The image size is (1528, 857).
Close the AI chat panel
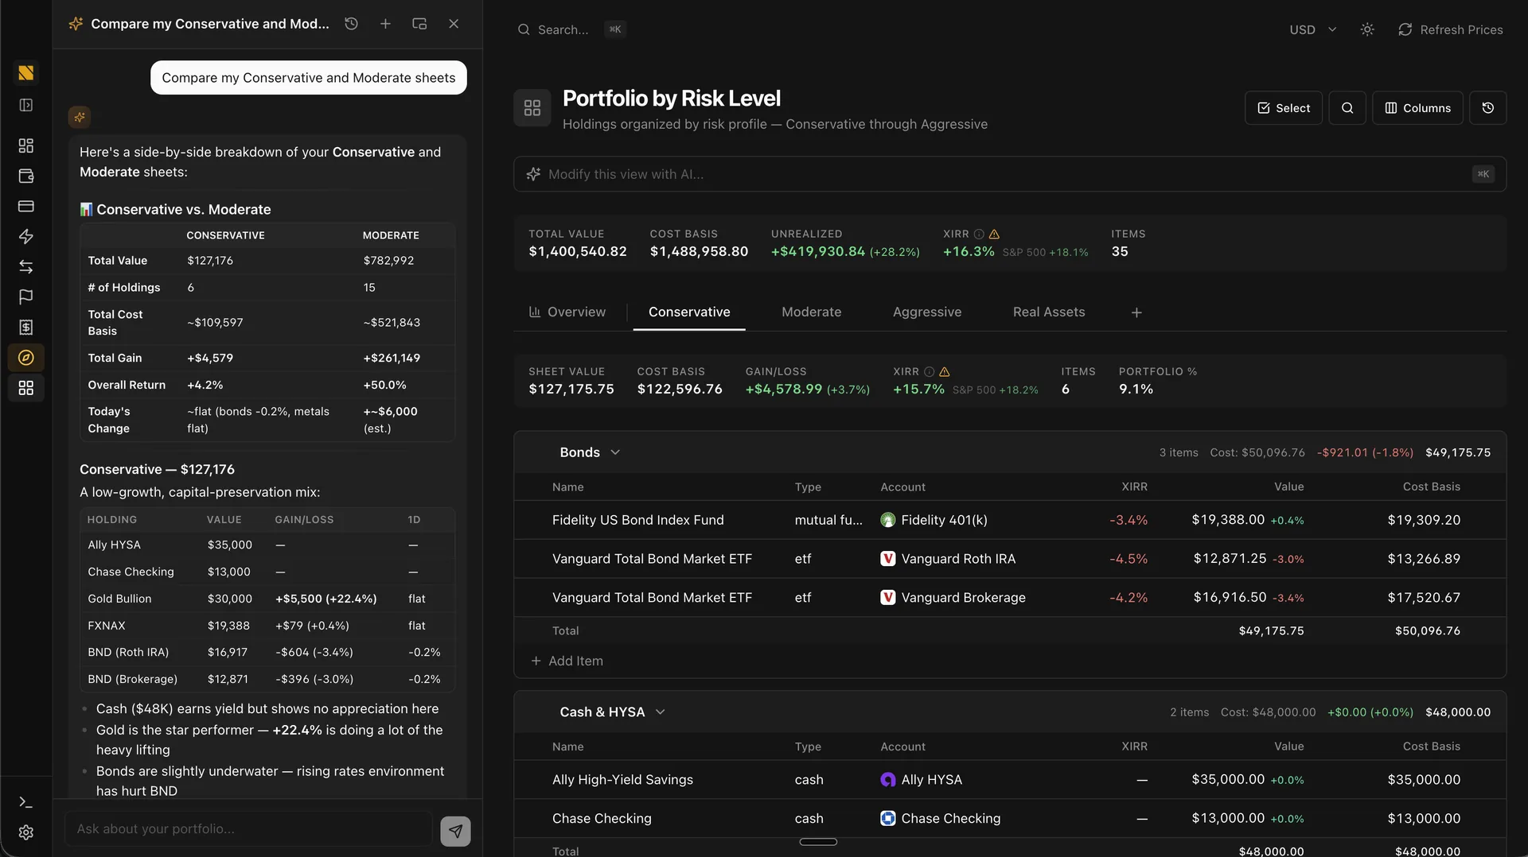(x=454, y=24)
